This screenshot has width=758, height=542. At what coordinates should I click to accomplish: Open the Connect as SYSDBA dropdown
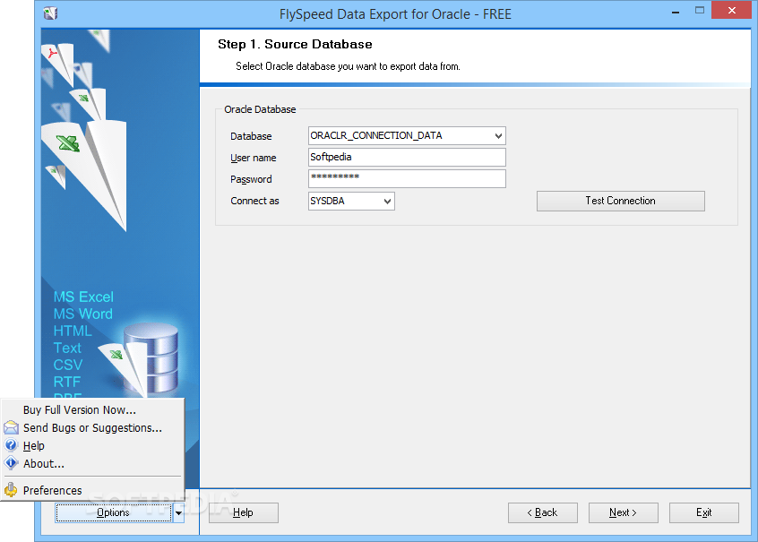pos(387,202)
